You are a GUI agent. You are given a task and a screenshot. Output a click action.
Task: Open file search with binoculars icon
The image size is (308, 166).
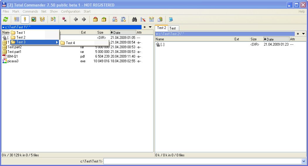pos(135,19)
